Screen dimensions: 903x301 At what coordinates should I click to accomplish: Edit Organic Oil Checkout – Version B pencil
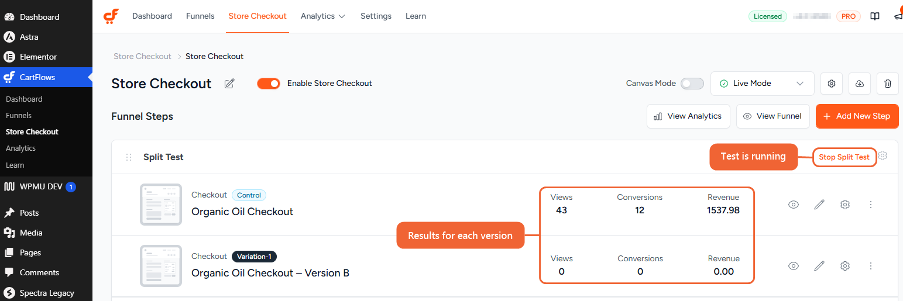(819, 266)
